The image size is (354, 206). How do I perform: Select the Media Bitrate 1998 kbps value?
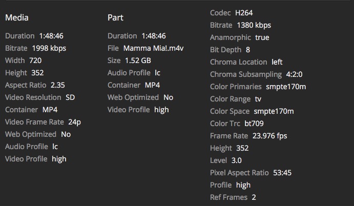click(49, 48)
